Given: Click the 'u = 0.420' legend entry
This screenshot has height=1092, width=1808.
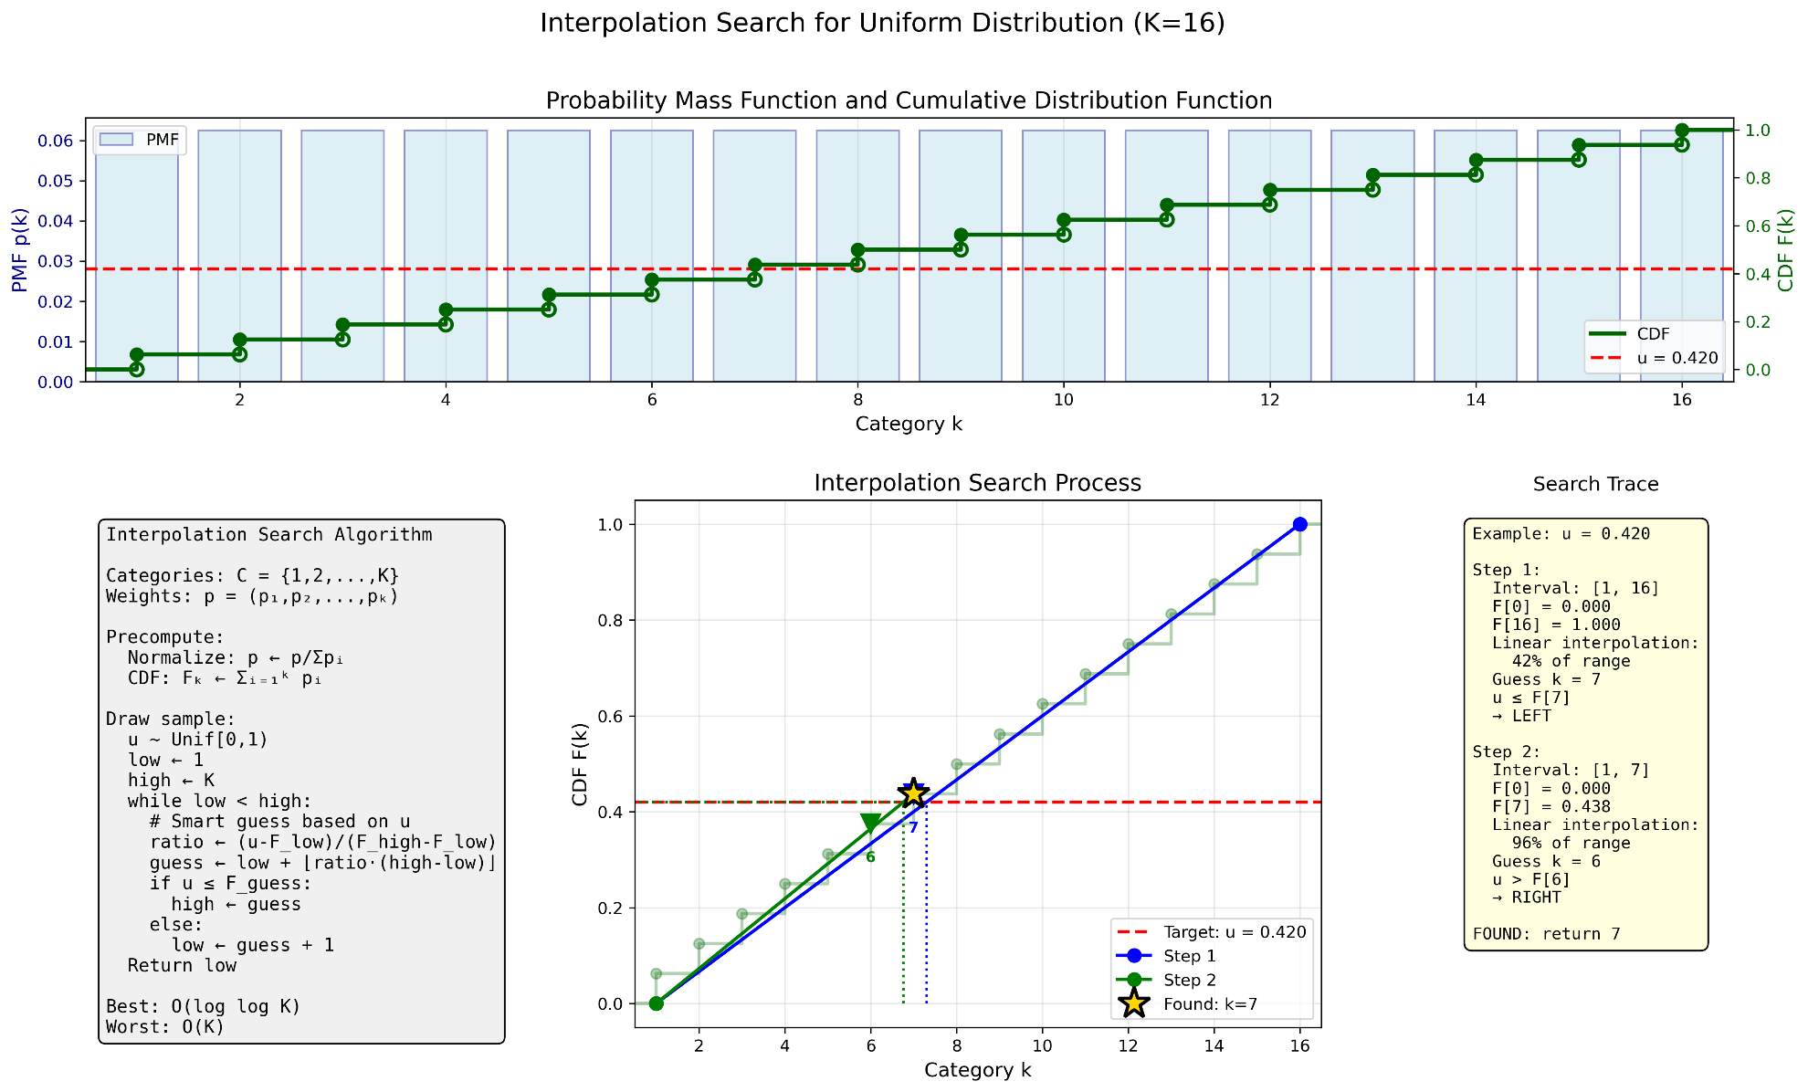Looking at the screenshot, I should click(1653, 358).
